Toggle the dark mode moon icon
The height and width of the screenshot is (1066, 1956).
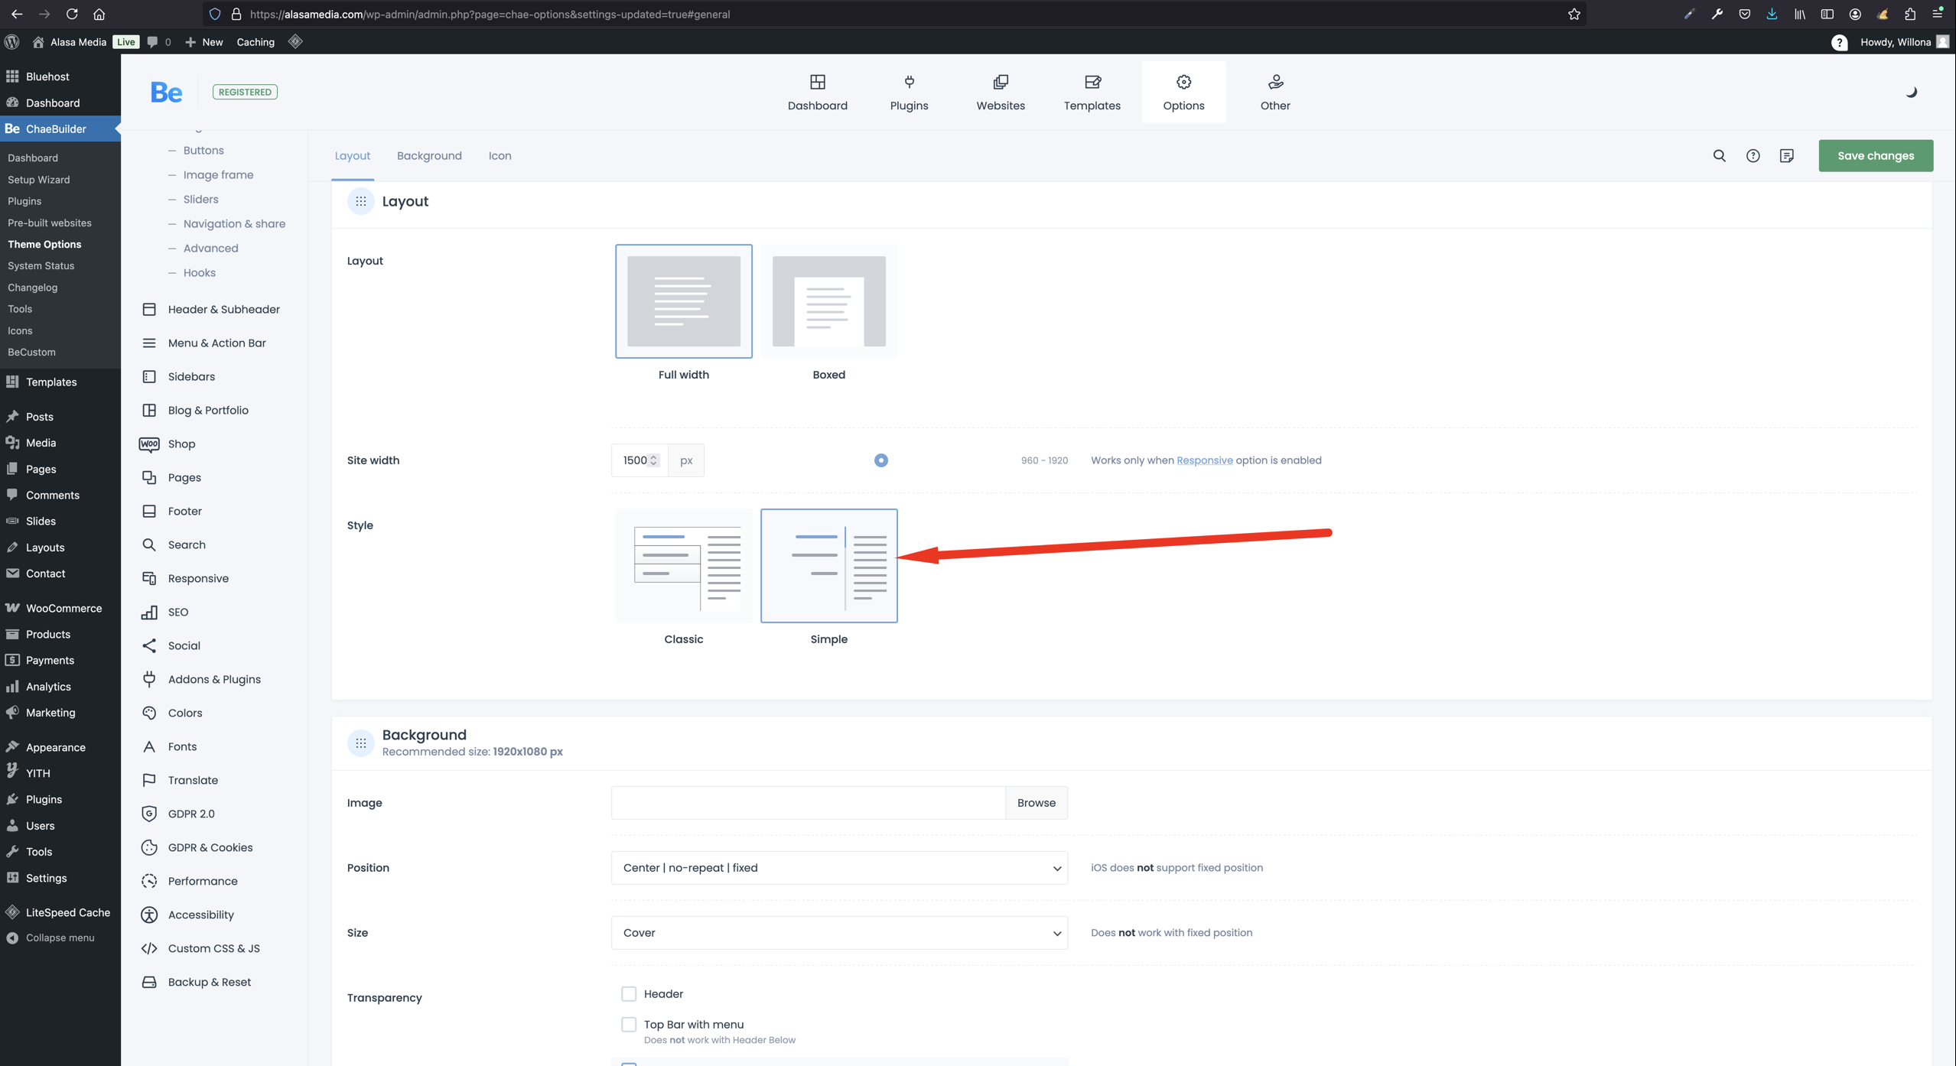1911,92
